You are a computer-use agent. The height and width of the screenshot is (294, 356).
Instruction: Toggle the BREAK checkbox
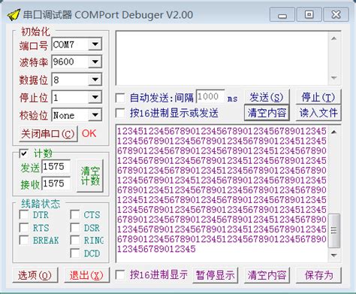coord(24,240)
